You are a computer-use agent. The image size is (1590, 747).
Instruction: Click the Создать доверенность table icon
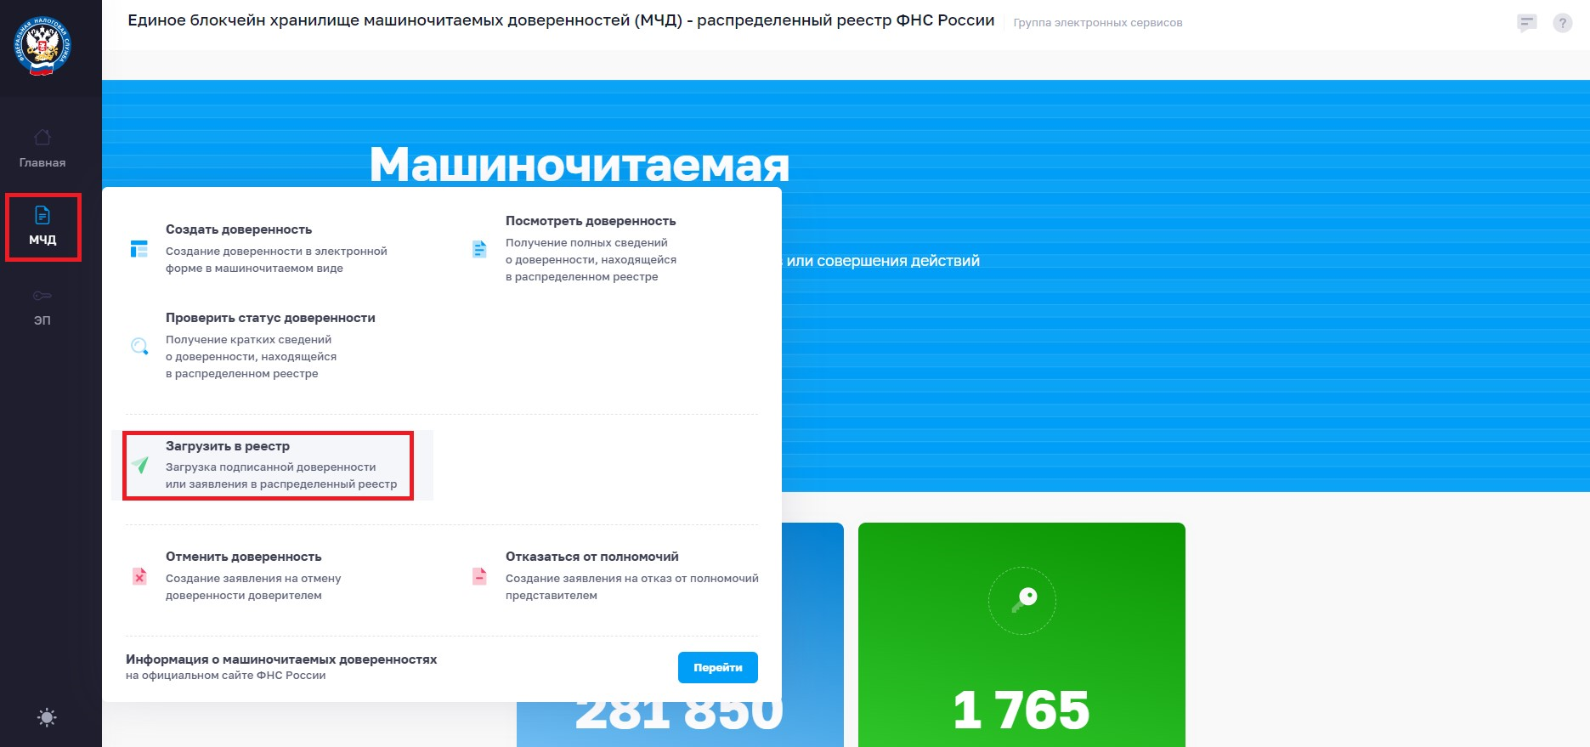click(139, 249)
